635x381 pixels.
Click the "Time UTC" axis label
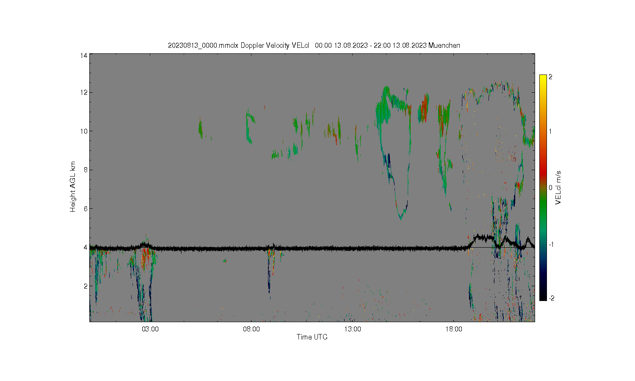tap(312, 337)
